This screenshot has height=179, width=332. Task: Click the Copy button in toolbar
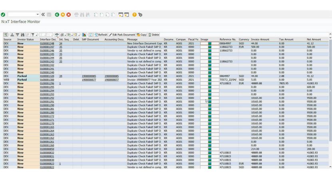click(142, 35)
